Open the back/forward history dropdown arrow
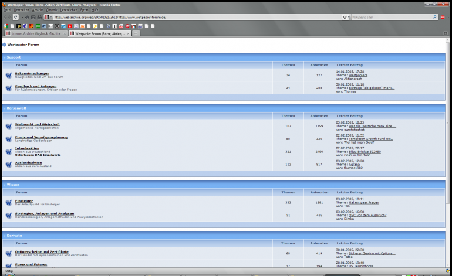The image size is (452, 276). tap(22, 17)
